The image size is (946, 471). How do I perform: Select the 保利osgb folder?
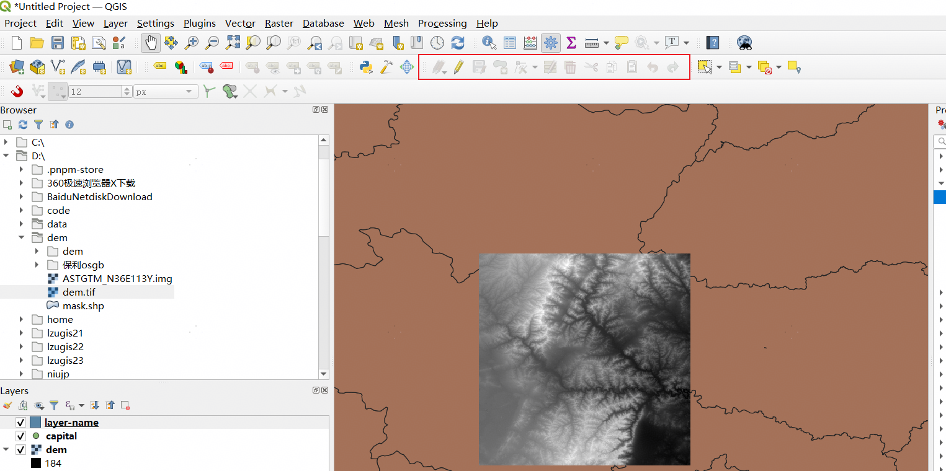[83, 265]
